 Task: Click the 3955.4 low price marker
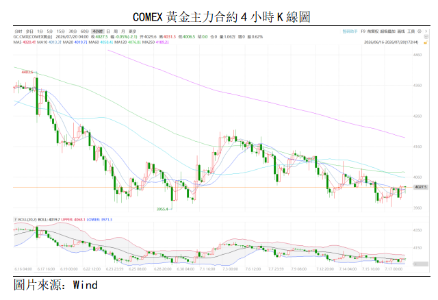pos(162,209)
